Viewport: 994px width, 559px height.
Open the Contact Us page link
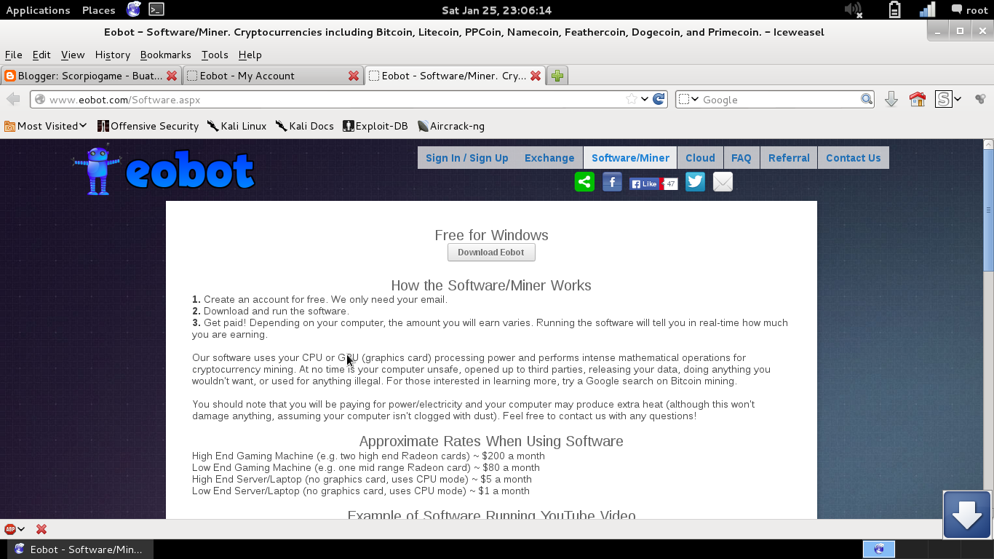853,158
